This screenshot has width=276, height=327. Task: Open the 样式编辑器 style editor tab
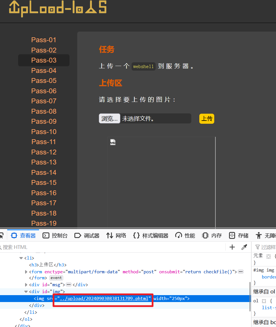[x=150, y=236]
